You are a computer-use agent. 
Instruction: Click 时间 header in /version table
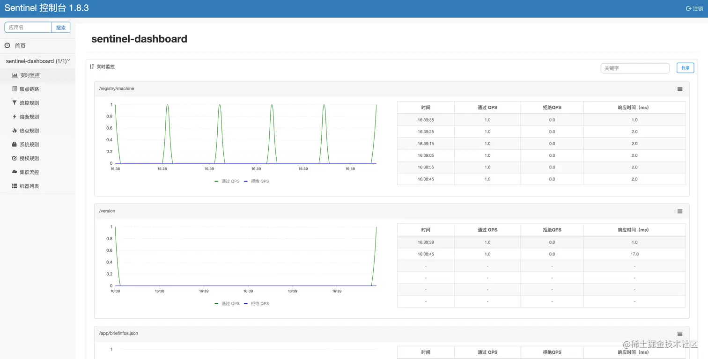426,230
